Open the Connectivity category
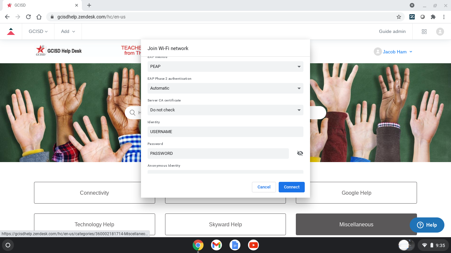This screenshot has width=451, height=253. (x=94, y=193)
